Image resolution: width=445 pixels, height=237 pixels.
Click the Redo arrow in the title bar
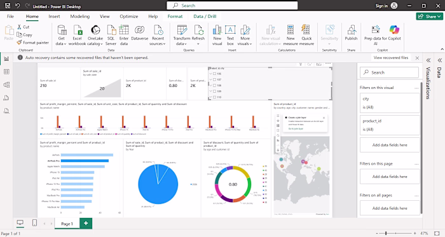[27, 6]
